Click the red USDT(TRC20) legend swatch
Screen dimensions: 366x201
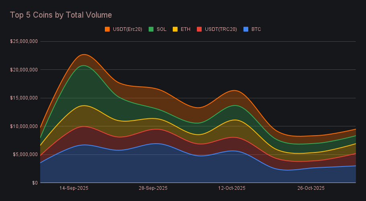click(x=199, y=29)
